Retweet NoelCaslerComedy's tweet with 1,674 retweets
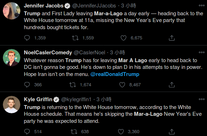 (73, 85)
